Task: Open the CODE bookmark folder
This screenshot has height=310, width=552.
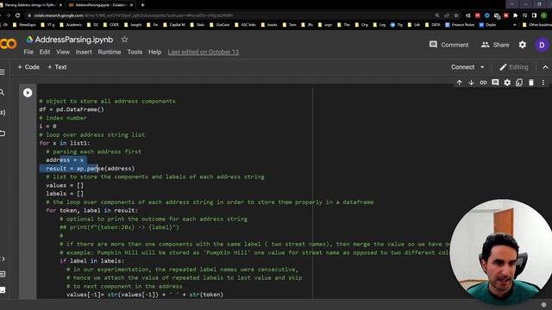Action: [x=111, y=25]
